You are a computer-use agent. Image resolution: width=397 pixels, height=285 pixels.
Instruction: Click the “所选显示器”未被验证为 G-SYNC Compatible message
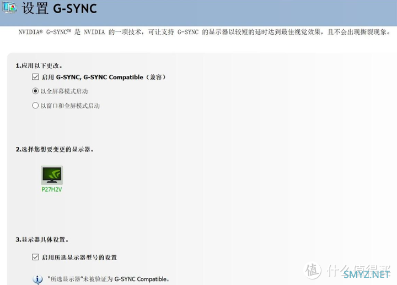point(109,279)
